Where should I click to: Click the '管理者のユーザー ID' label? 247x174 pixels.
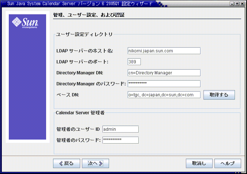(78, 129)
